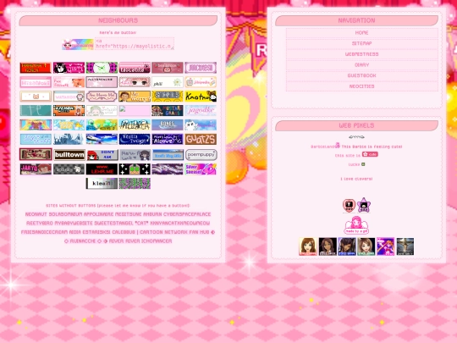Open the green-purple static noise button
Image resolution: width=457 pixels, height=343 pixels.
point(135,184)
